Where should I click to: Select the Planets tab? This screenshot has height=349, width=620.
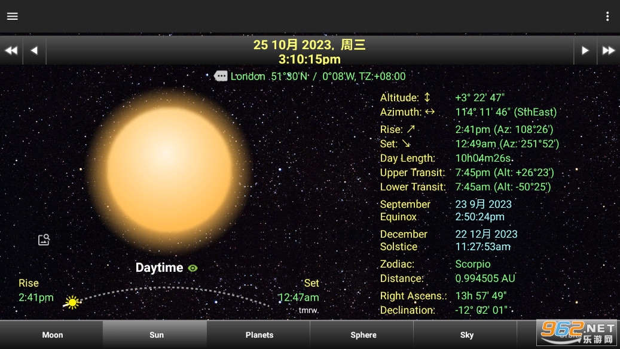259,335
